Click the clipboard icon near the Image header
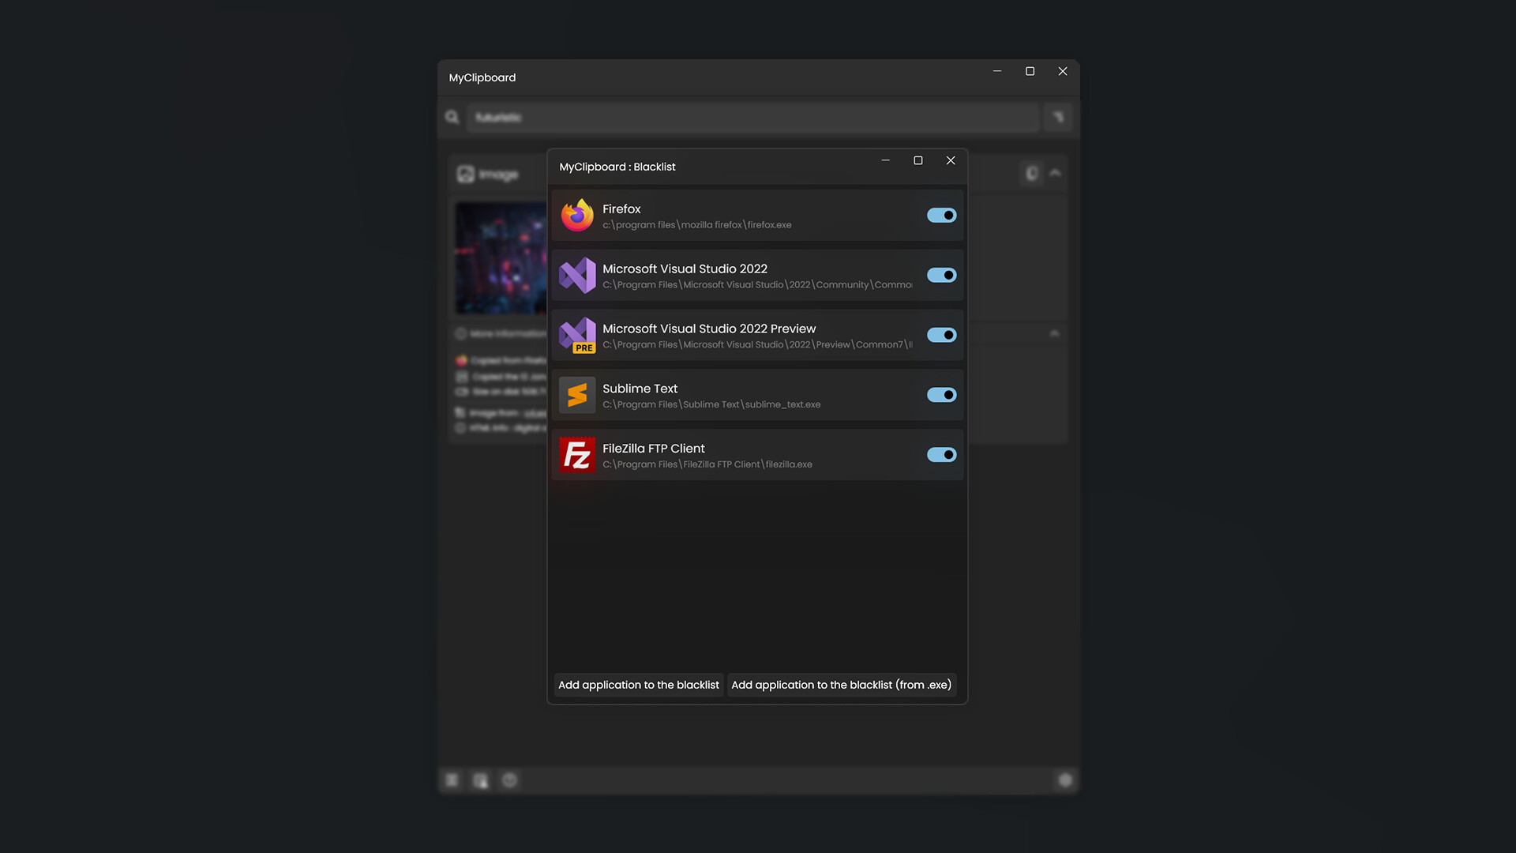Screen dimensions: 1516x853 pyautogui.click(x=1031, y=173)
